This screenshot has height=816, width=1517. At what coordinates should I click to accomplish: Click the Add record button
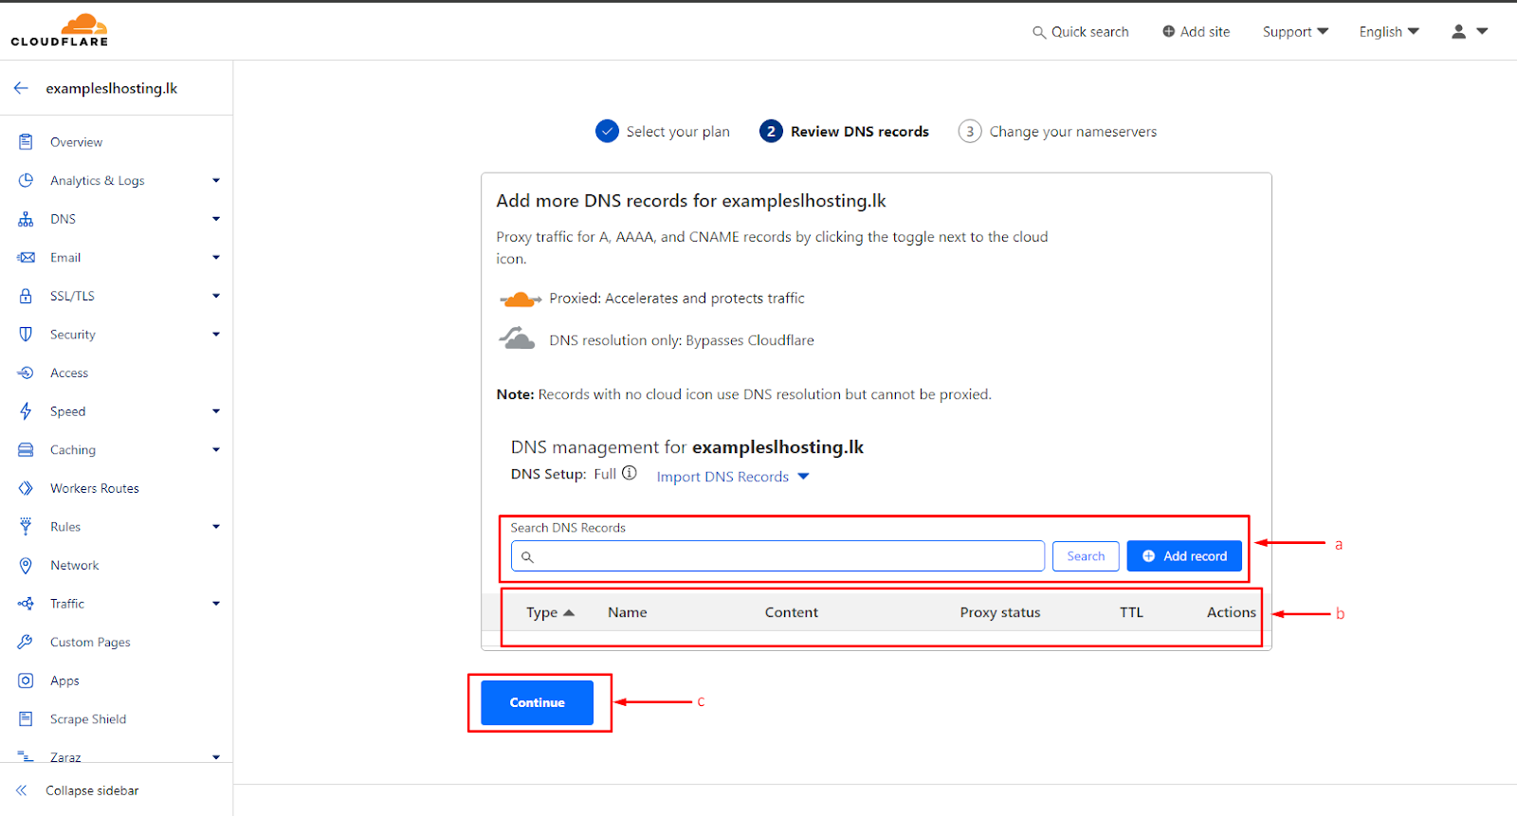click(1184, 556)
